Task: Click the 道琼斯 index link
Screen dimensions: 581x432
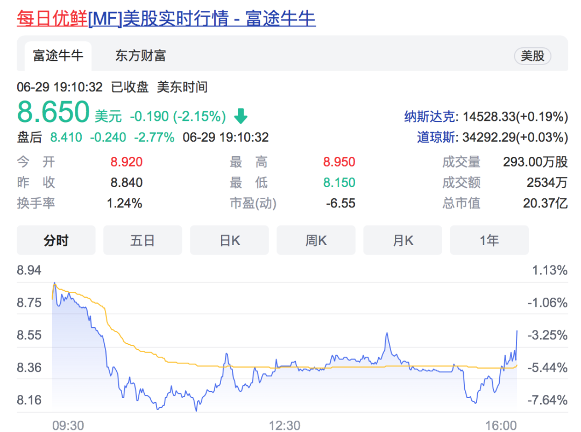Action: pos(436,137)
